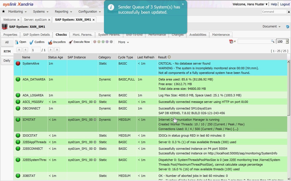The width and height of the screenshot is (291, 181).
Task: Sort by the Category column header
Action: [108, 57]
